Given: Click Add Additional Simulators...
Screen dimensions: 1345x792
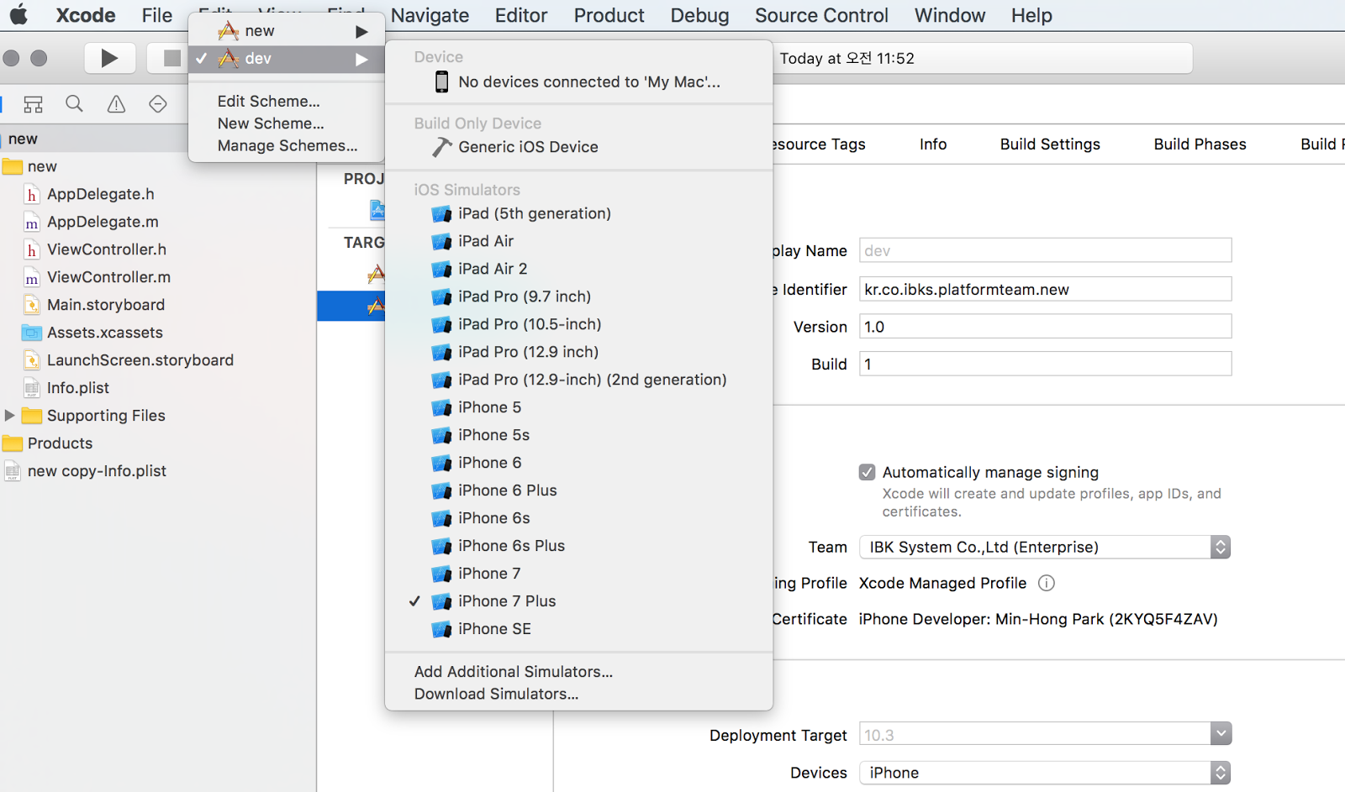Looking at the screenshot, I should pos(513,672).
